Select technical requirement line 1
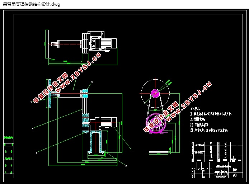The image size is (249, 184). click(x=211, y=116)
